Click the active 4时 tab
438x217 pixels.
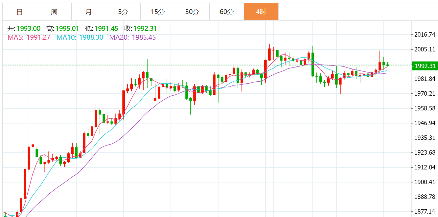pos(261,12)
